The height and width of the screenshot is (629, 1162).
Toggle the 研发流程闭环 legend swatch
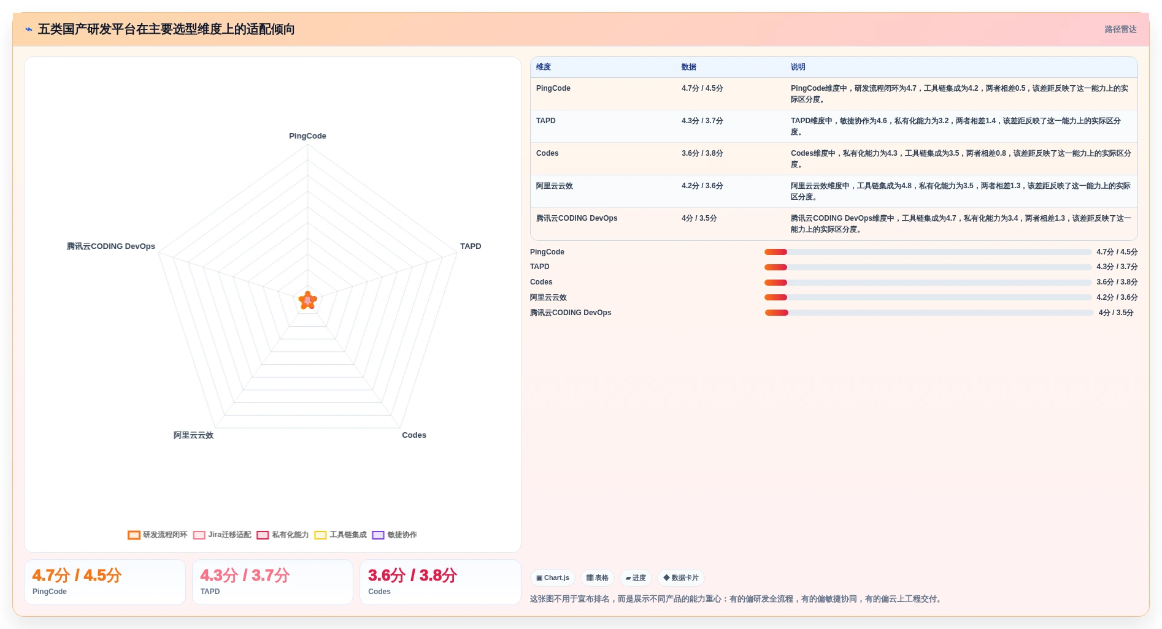134,535
